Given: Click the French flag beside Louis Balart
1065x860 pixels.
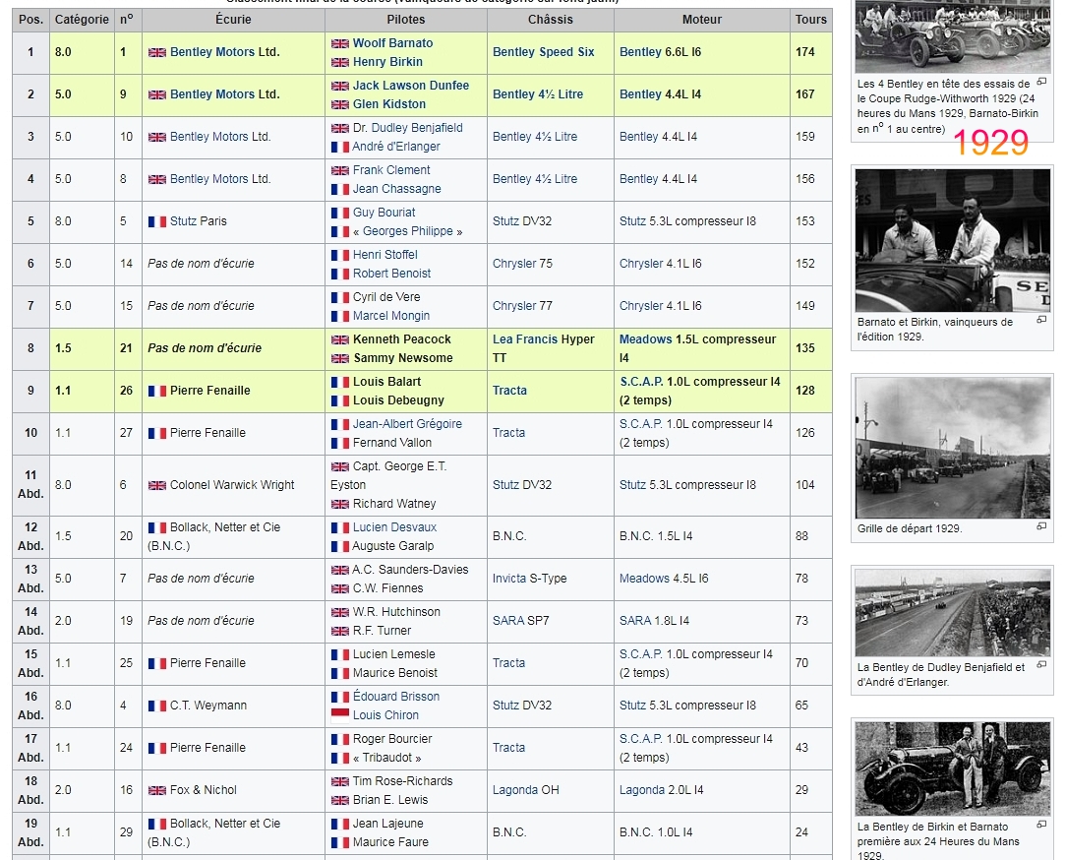Looking at the screenshot, I should [339, 382].
